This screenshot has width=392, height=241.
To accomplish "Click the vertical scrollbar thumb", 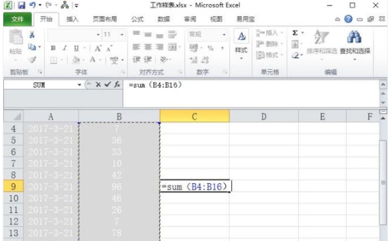I will click(383, 182).
